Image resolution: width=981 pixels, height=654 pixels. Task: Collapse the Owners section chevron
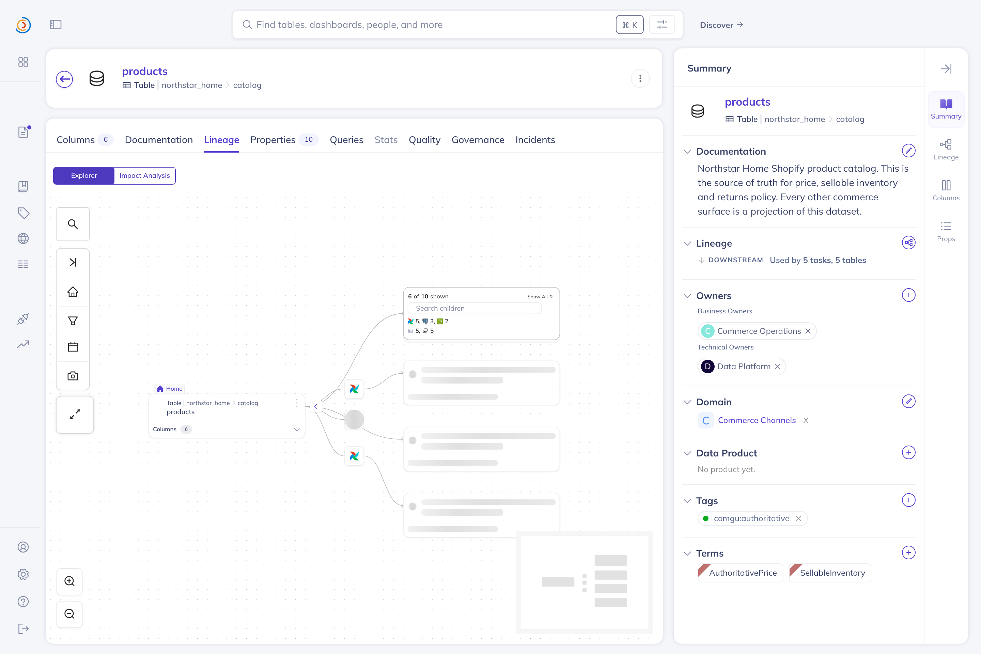687,296
